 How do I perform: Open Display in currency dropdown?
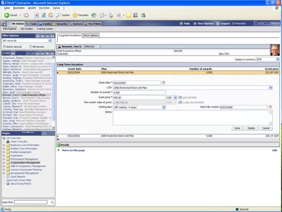coord(278,59)
